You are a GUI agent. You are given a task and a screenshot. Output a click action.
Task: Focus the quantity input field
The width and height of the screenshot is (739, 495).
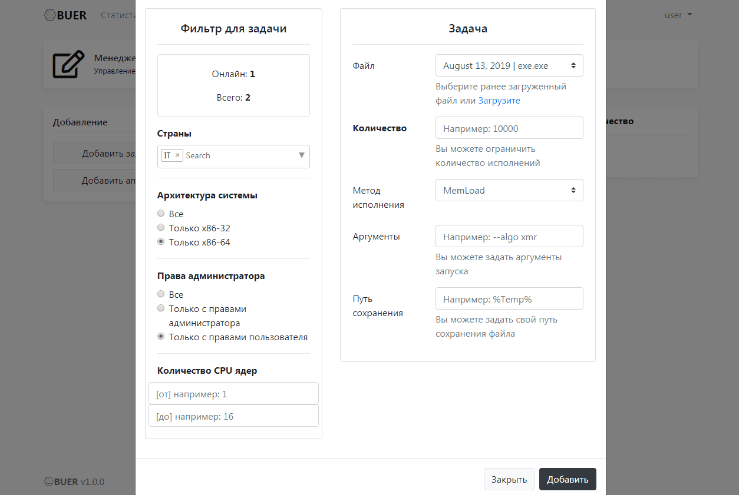point(509,128)
